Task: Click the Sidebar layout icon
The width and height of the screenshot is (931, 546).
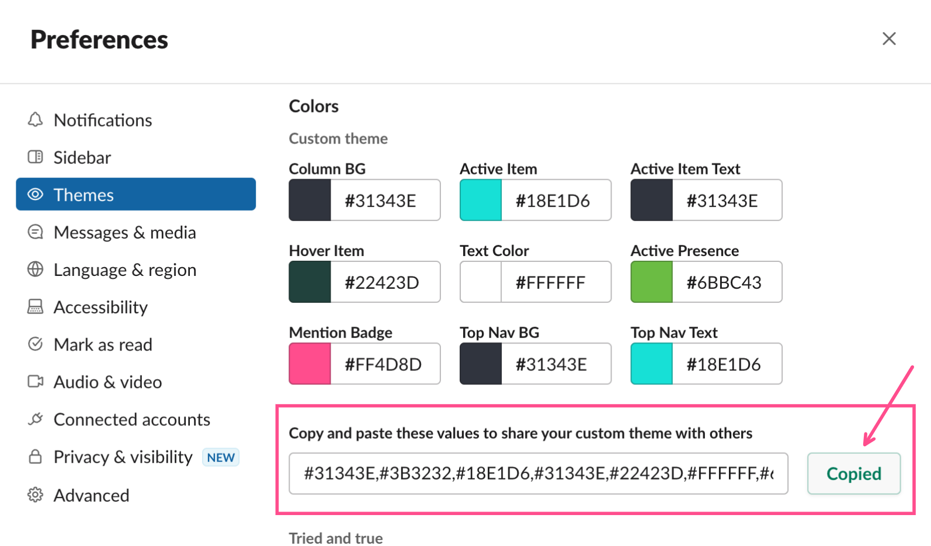Action: point(36,157)
